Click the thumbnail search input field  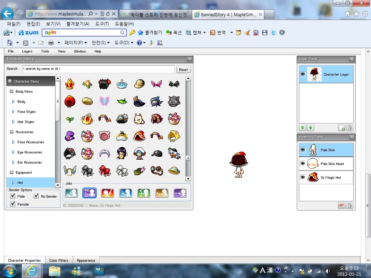(98, 69)
